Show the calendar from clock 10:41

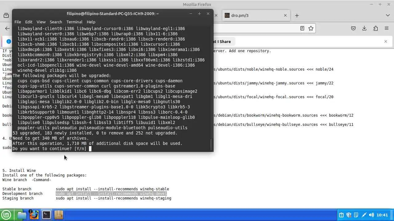pos(382,215)
